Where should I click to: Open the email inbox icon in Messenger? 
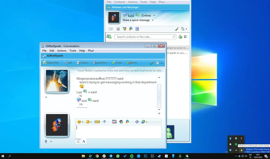click(111, 29)
